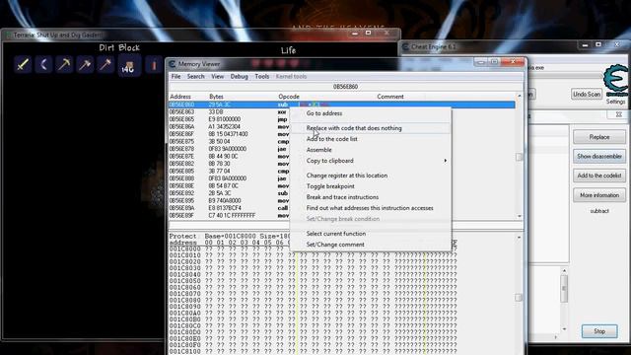Select disassembler row 0B56E89A call
Image resolution: width=631 pixels, height=355 pixels.
[x=229, y=208]
